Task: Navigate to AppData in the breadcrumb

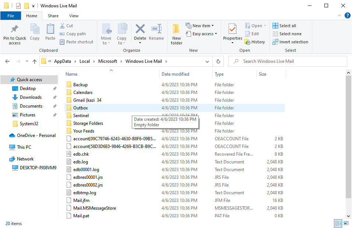Action: [62, 61]
